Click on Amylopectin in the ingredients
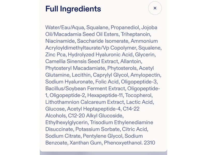 [x=146, y=75]
